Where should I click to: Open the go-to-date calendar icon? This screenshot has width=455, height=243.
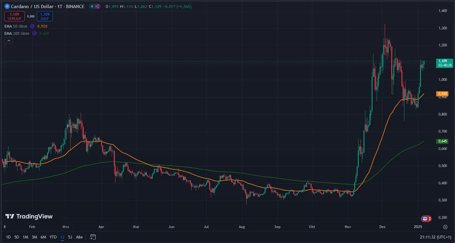[93, 237]
